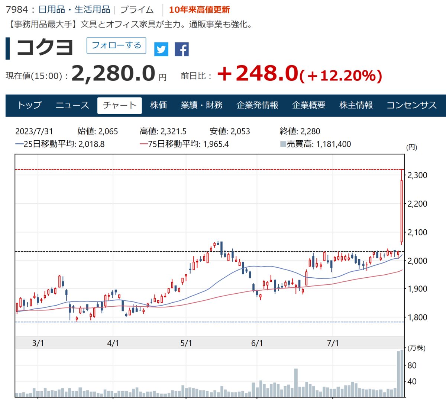Image resolution: width=446 pixels, height=402 pixels.
Task: Click the 2,300 price axis label
Action: pos(417,175)
